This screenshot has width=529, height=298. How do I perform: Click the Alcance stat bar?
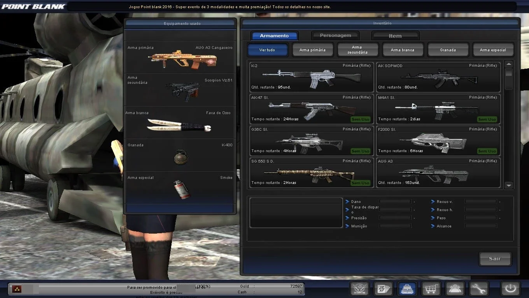481,226
